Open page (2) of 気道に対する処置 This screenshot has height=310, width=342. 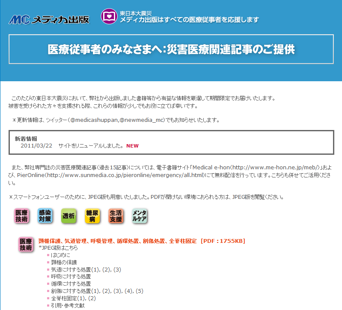[x=106, y=269]
